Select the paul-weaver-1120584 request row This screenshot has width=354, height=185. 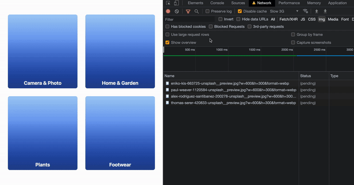[258, 90]
